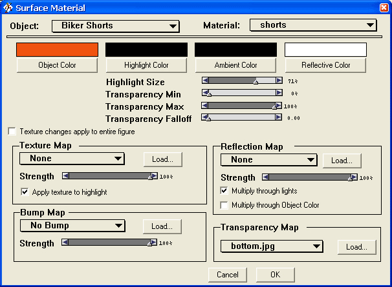This screenshot has width=392, height=287.
Task: Click right arrow of Transparency Falloff slider
Action: [x=279, y=117]
